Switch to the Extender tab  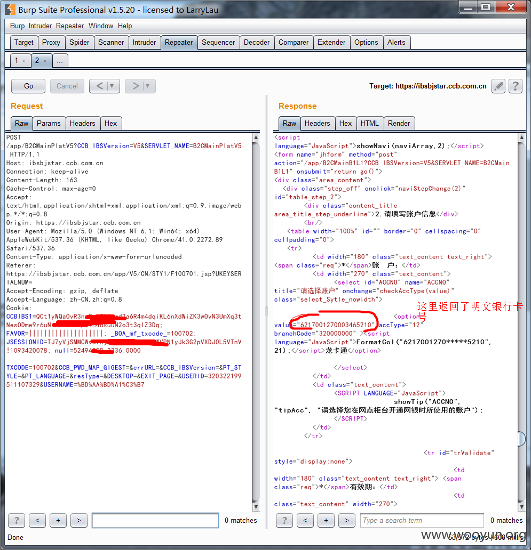331,43
